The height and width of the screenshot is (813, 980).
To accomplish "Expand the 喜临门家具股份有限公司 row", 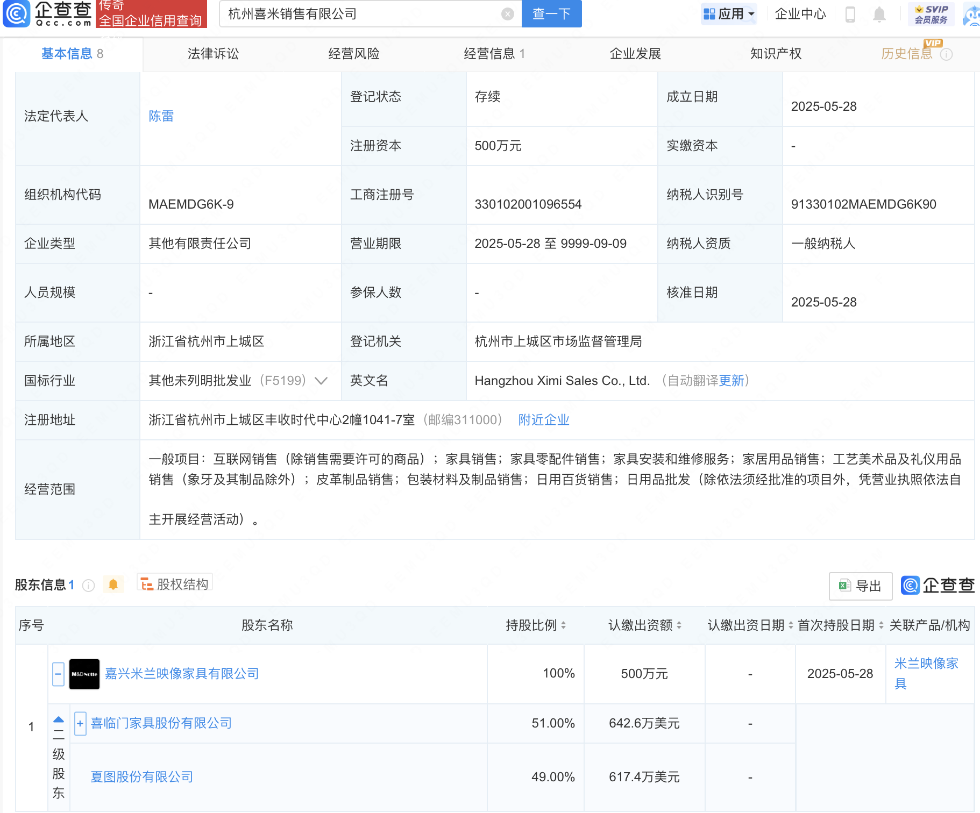I will tap(80, 724).
